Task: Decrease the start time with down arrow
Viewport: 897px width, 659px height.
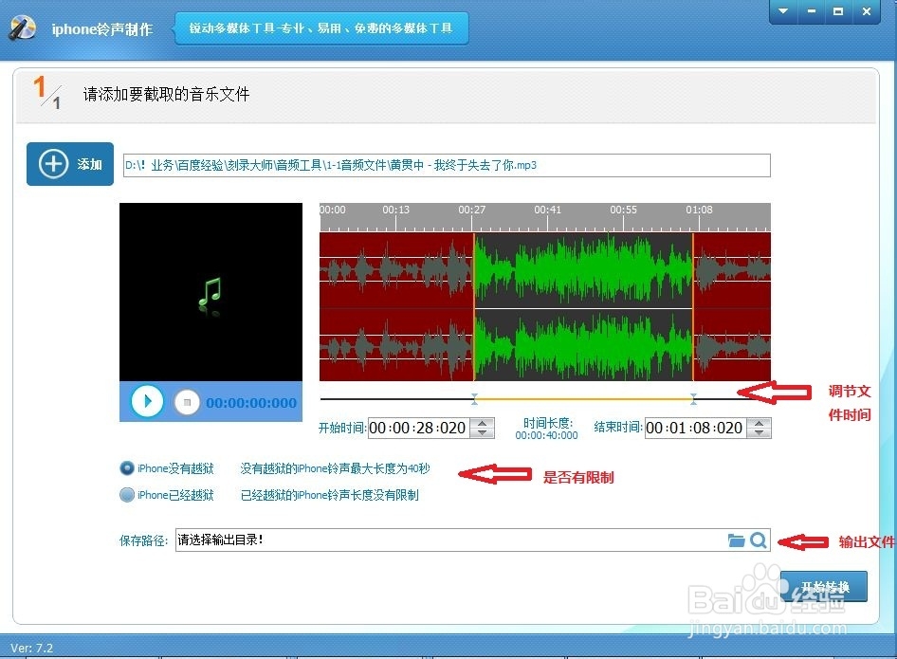Action: (483, 433)
